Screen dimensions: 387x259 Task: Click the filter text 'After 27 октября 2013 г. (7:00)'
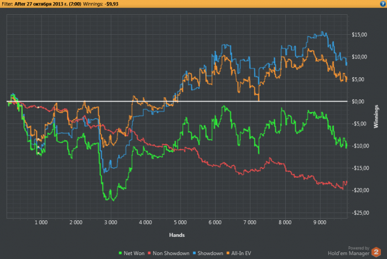coord(48,4)
